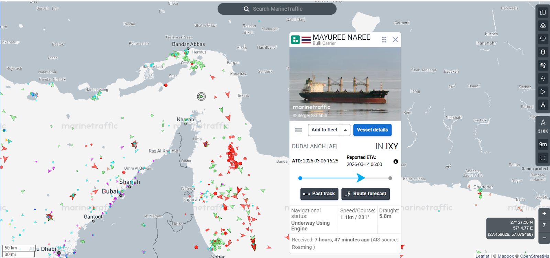Open the map type selector icon
Viewport: 550px width, 258px height.
(x=543, y=13)
